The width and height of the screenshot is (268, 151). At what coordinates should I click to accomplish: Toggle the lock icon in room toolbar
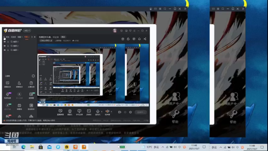(x=128, y=39)
